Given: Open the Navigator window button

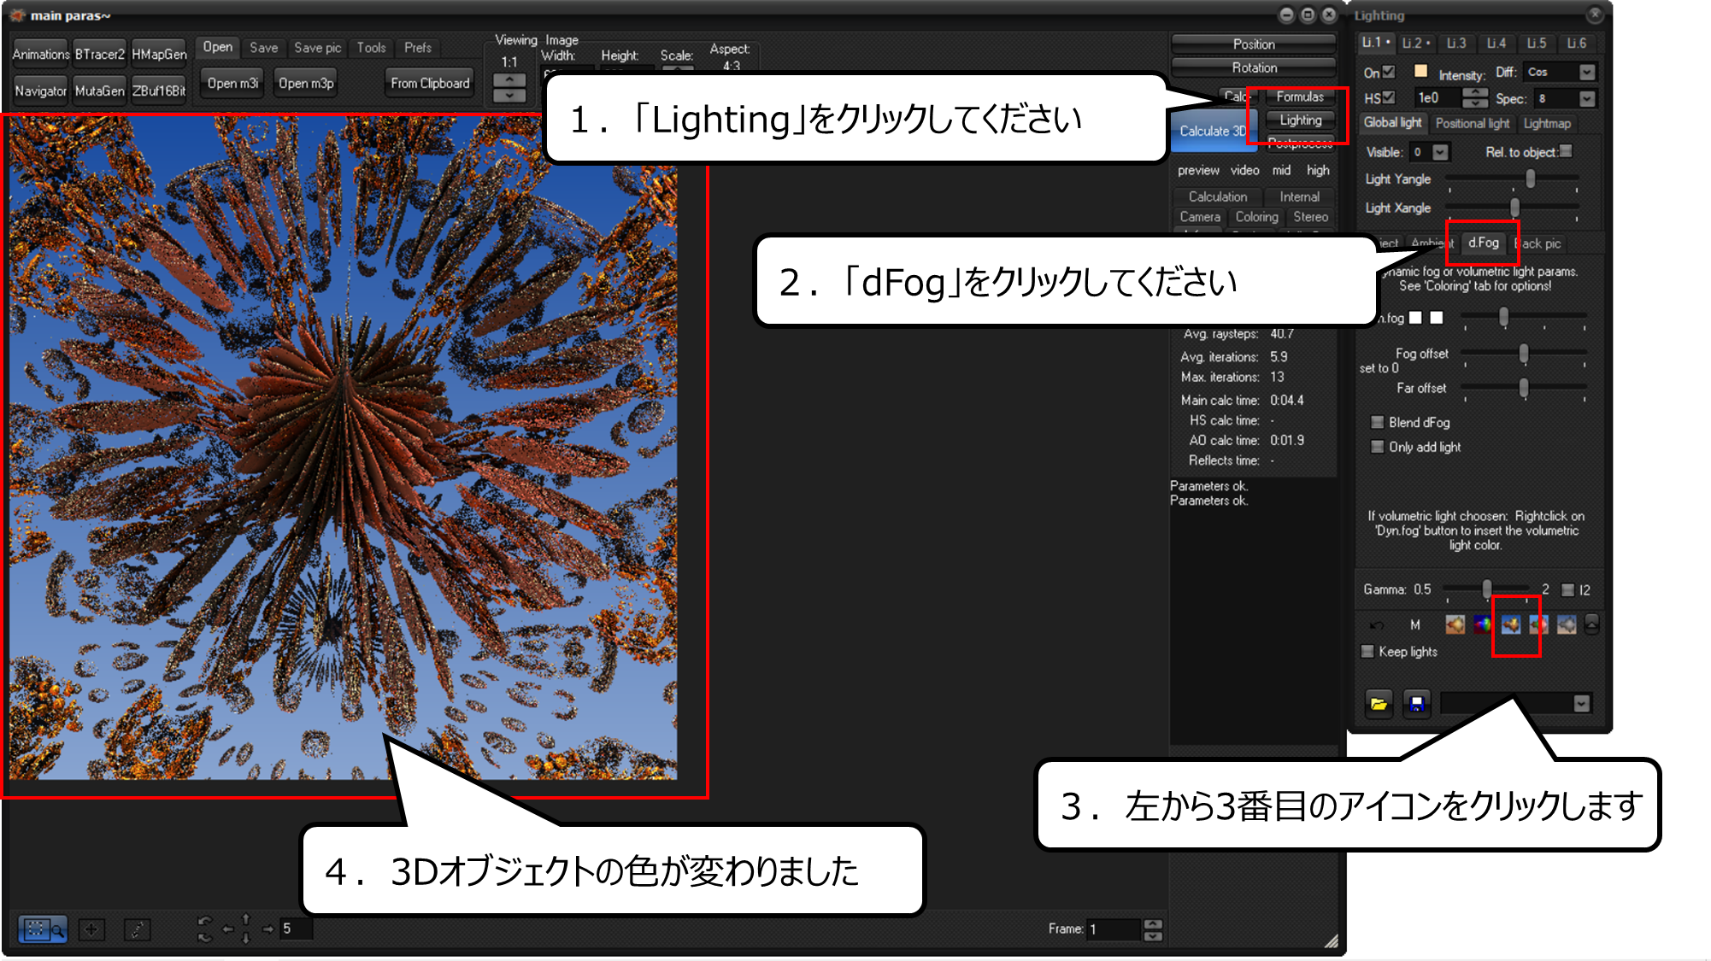Looking at the screenshot, I should coord(41,91).
